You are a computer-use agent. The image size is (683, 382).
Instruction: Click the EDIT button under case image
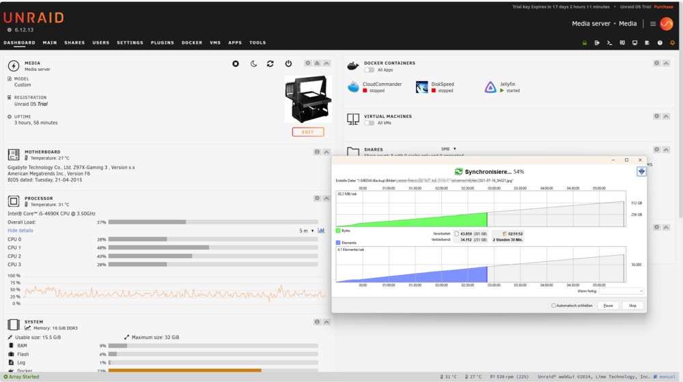pos(308,132)
